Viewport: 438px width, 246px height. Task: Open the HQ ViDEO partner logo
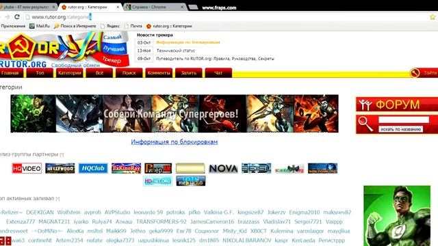(27, 168)
